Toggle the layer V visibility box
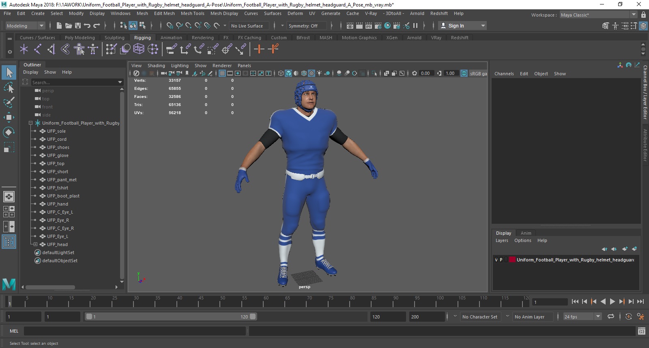649x348 pixels. (496, 260)
